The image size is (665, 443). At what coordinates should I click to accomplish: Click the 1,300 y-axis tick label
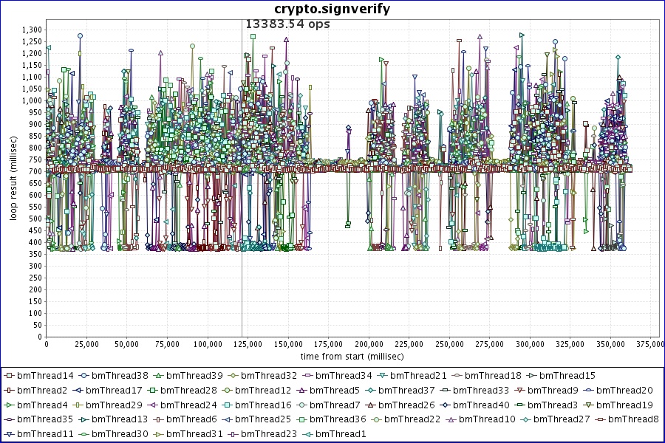(32, 30)
